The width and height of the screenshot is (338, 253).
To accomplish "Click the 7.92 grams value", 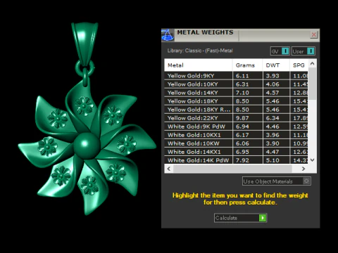I will [x=242, y=160].
